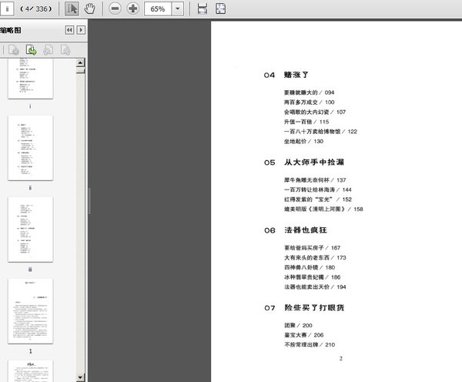The height and width of the screenshot is (382, 462).
Task: Select the page 1 thumbnail
Action: pyautogui.click(x=31, y=311)
